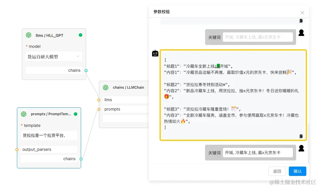Click green status dot on HLL_GPT node
This screenshot has width=318, height=187.
[x=81, y=35]
